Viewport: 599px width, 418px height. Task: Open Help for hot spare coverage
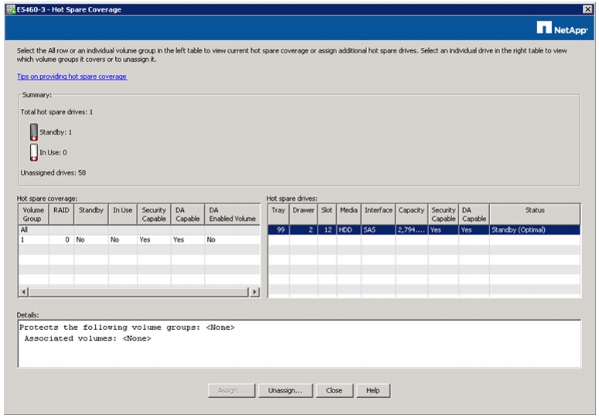click(x=373, y=390)
